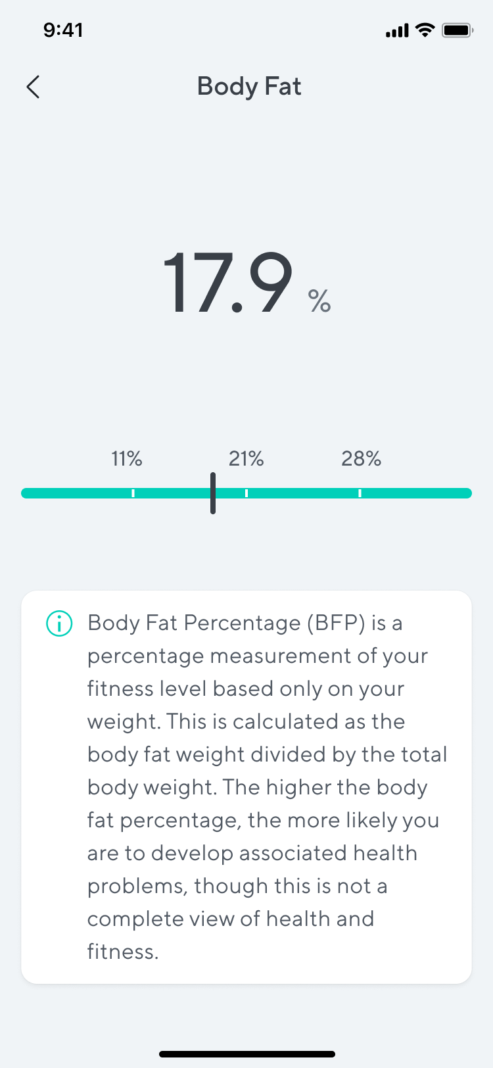This screenshot has width=493, height=1068.
Task: Click the 11% label above the scale
Action: (126, 458)
